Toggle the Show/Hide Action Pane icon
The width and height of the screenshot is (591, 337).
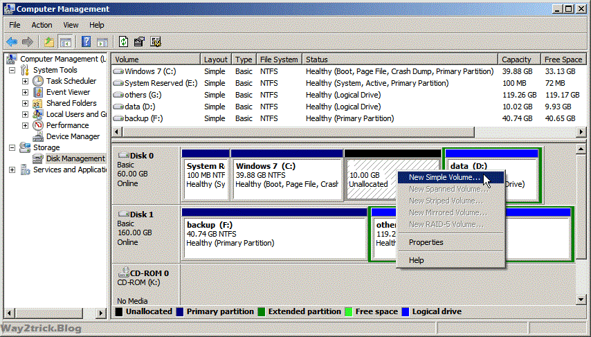102,42
